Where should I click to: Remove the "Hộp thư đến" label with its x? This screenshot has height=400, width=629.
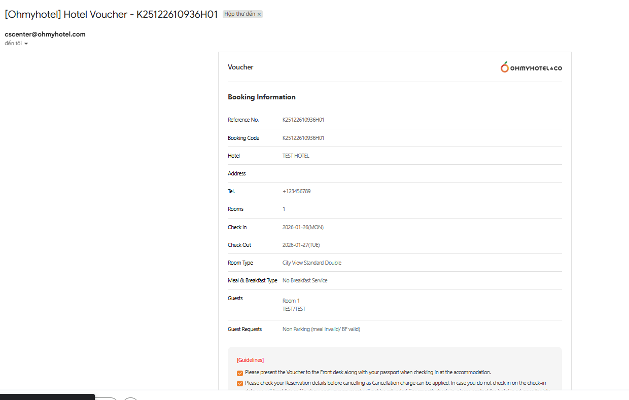click(259, 15)
